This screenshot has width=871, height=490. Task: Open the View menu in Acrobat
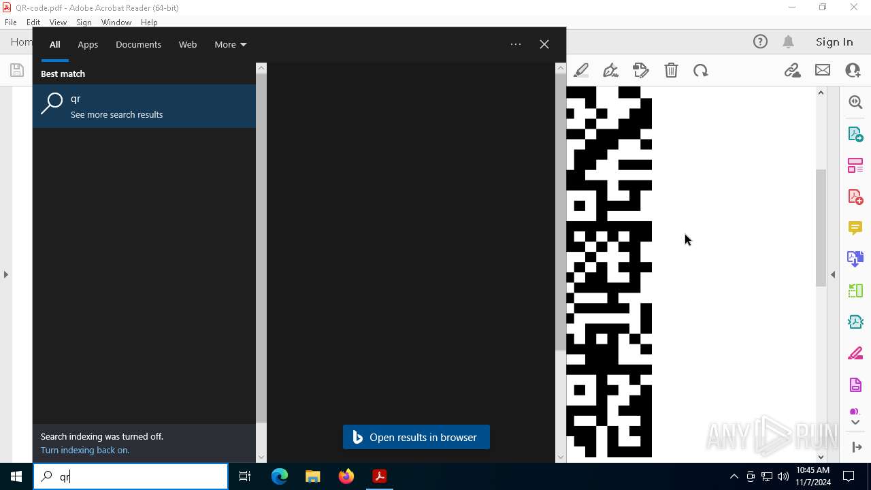pos(58,22)
